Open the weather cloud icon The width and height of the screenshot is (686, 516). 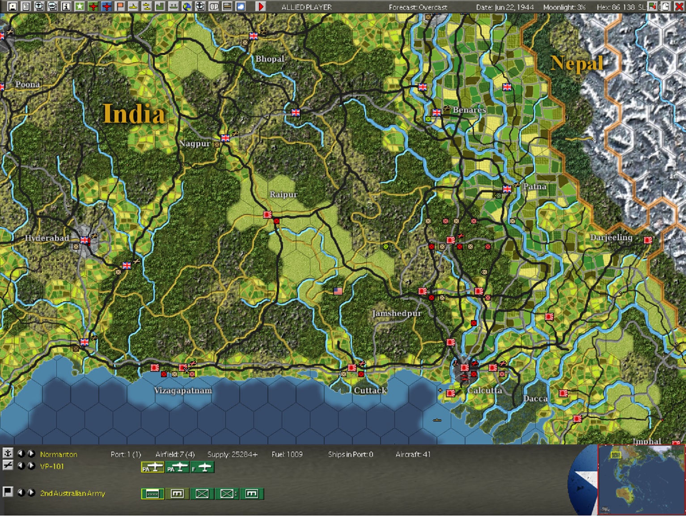241,6
